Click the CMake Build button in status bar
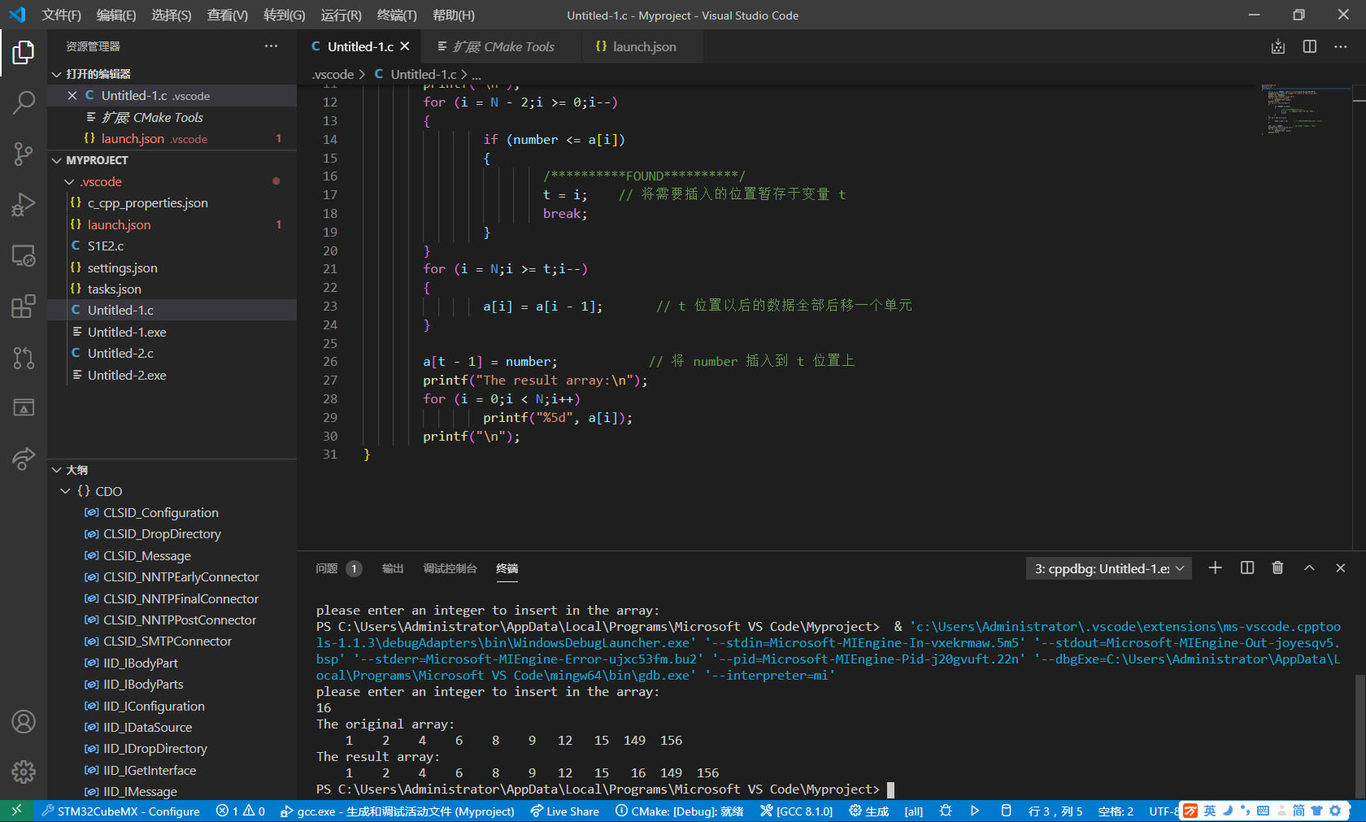Viewport: 1366px width, 822px height. click(x=868, y=811)
